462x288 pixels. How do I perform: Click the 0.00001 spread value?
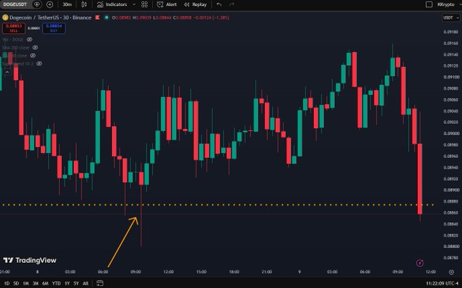coord(33,28)
